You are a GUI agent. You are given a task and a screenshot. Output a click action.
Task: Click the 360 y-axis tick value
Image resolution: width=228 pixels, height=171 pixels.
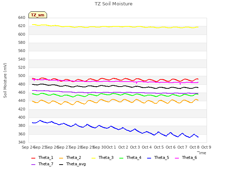click(22, 134)
